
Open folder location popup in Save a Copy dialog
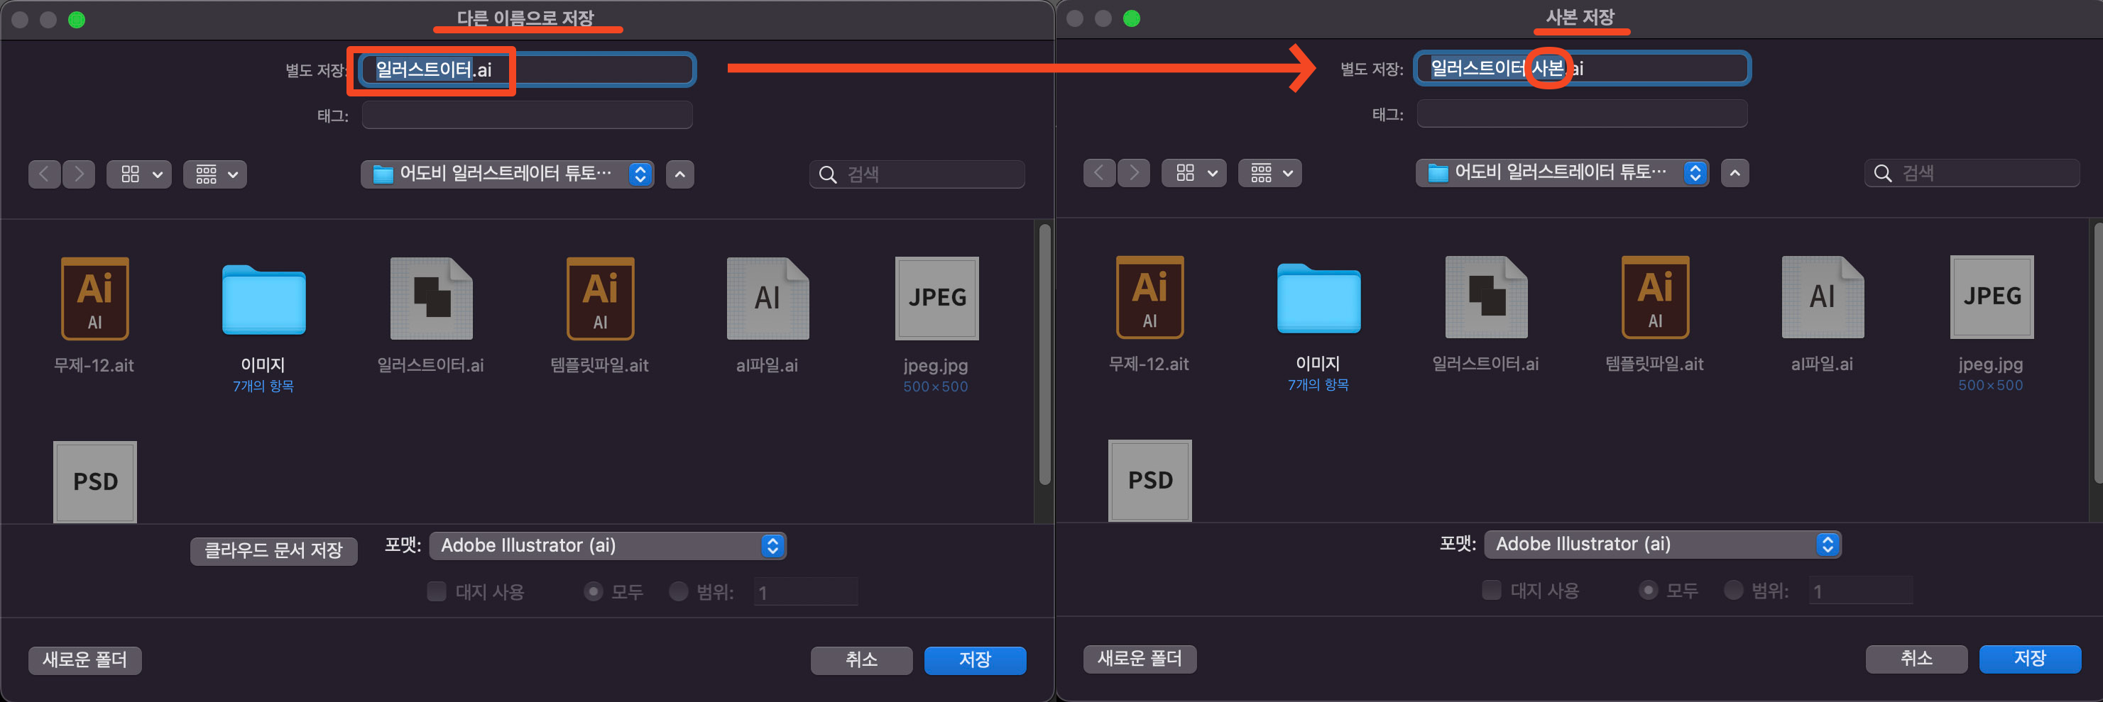1563,172
